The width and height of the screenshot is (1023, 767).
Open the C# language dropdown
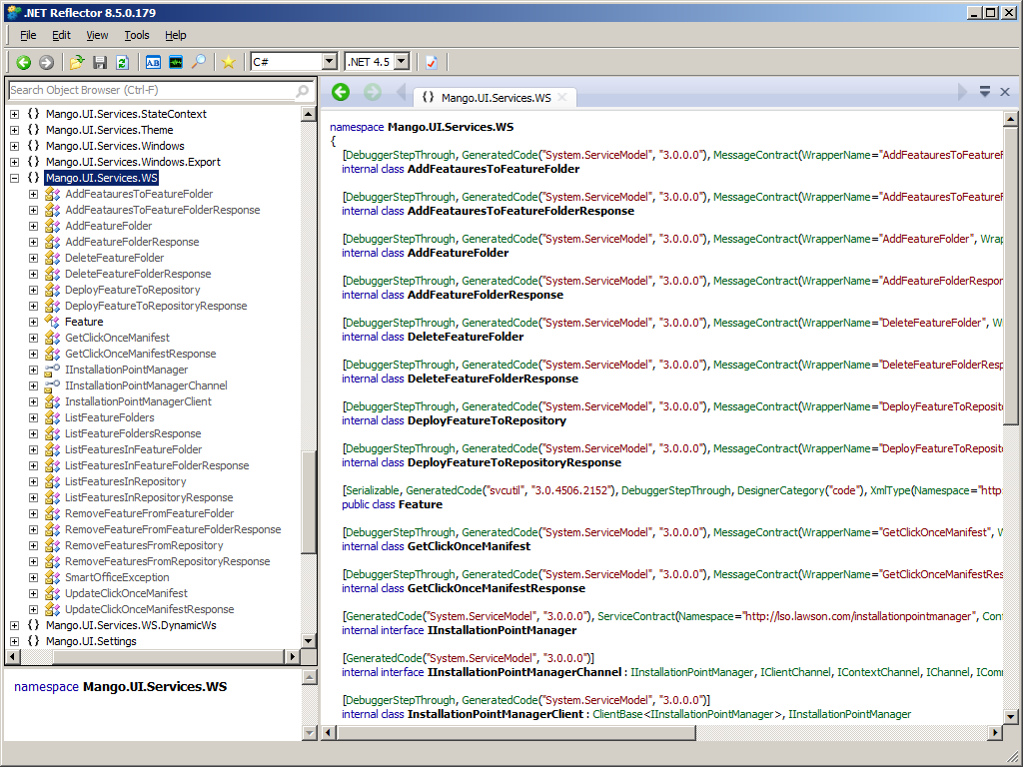click(329, 62)
